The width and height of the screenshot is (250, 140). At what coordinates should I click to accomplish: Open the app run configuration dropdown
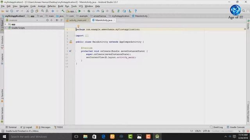pos(72,11)
